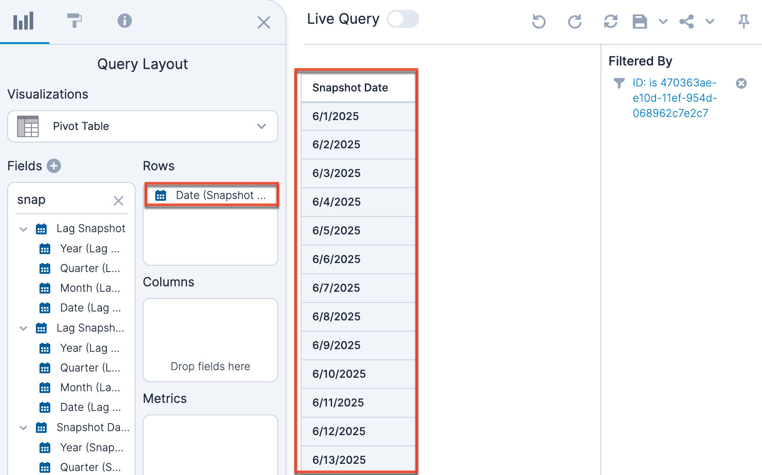This screenshot has height=475, width=762.
Task: Click the redo arrow icon
Action: [x=575, y=22]
